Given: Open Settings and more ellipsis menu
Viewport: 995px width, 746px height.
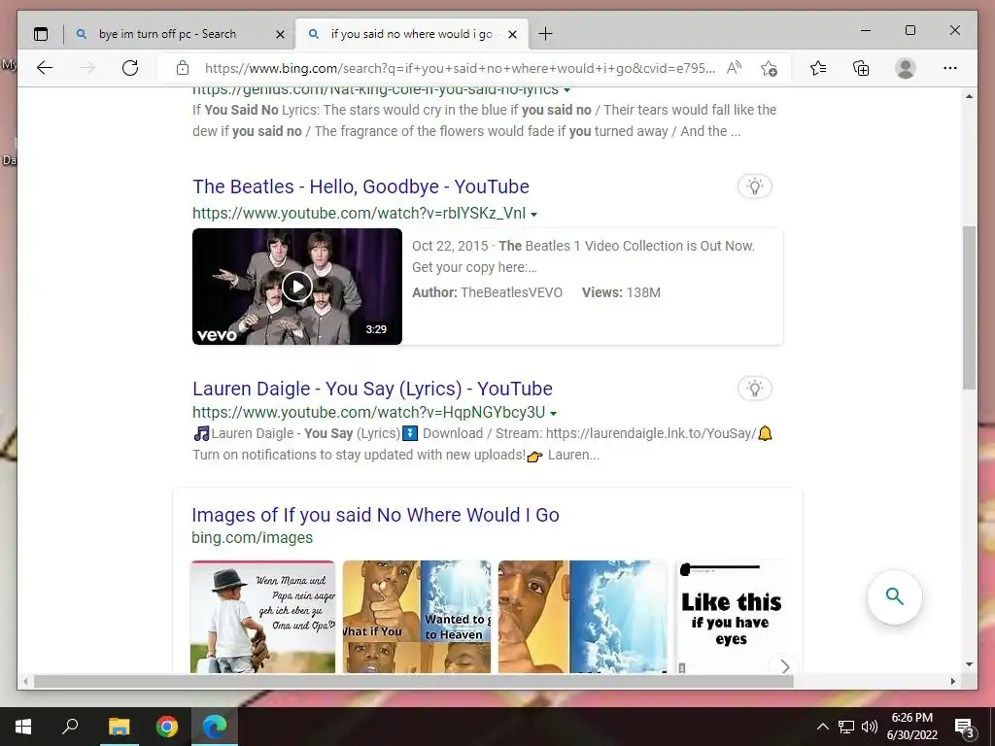Looking at the screenshot, I should (950, 68).
